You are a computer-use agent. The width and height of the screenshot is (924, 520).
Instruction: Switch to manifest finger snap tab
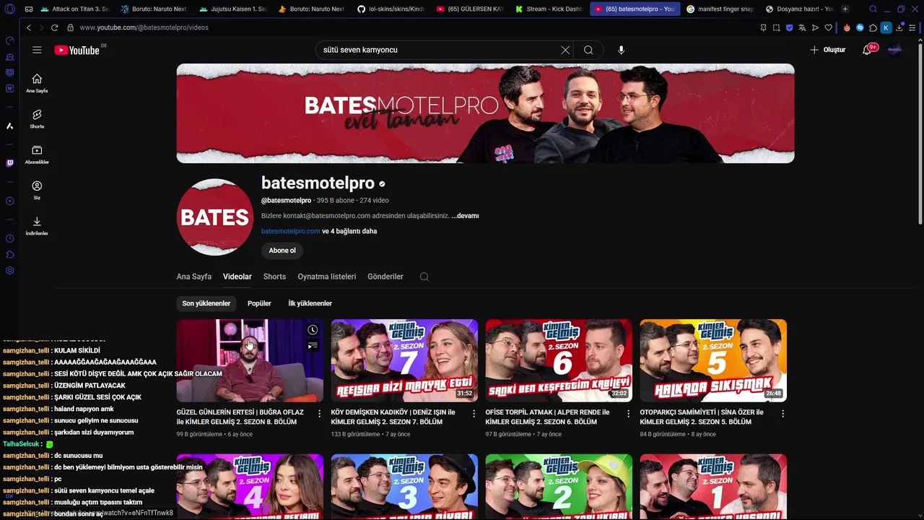[720, 9]
